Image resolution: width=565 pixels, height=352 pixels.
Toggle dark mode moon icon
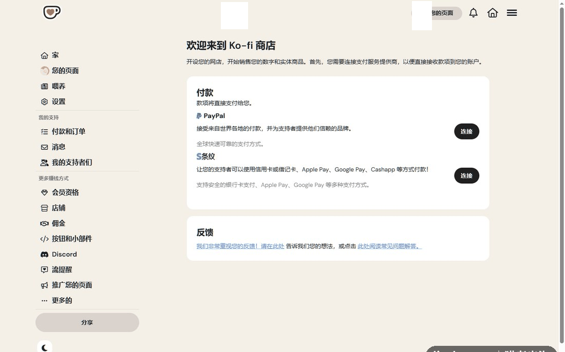point(45,347)
